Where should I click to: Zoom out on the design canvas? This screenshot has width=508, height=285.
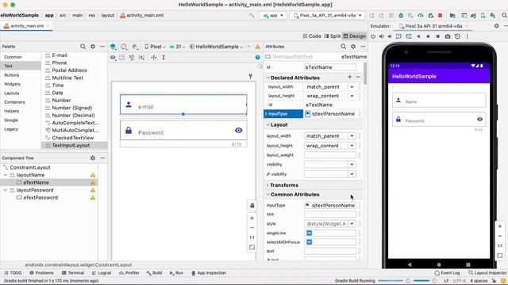pyautogui.click(x=252, y=228)
